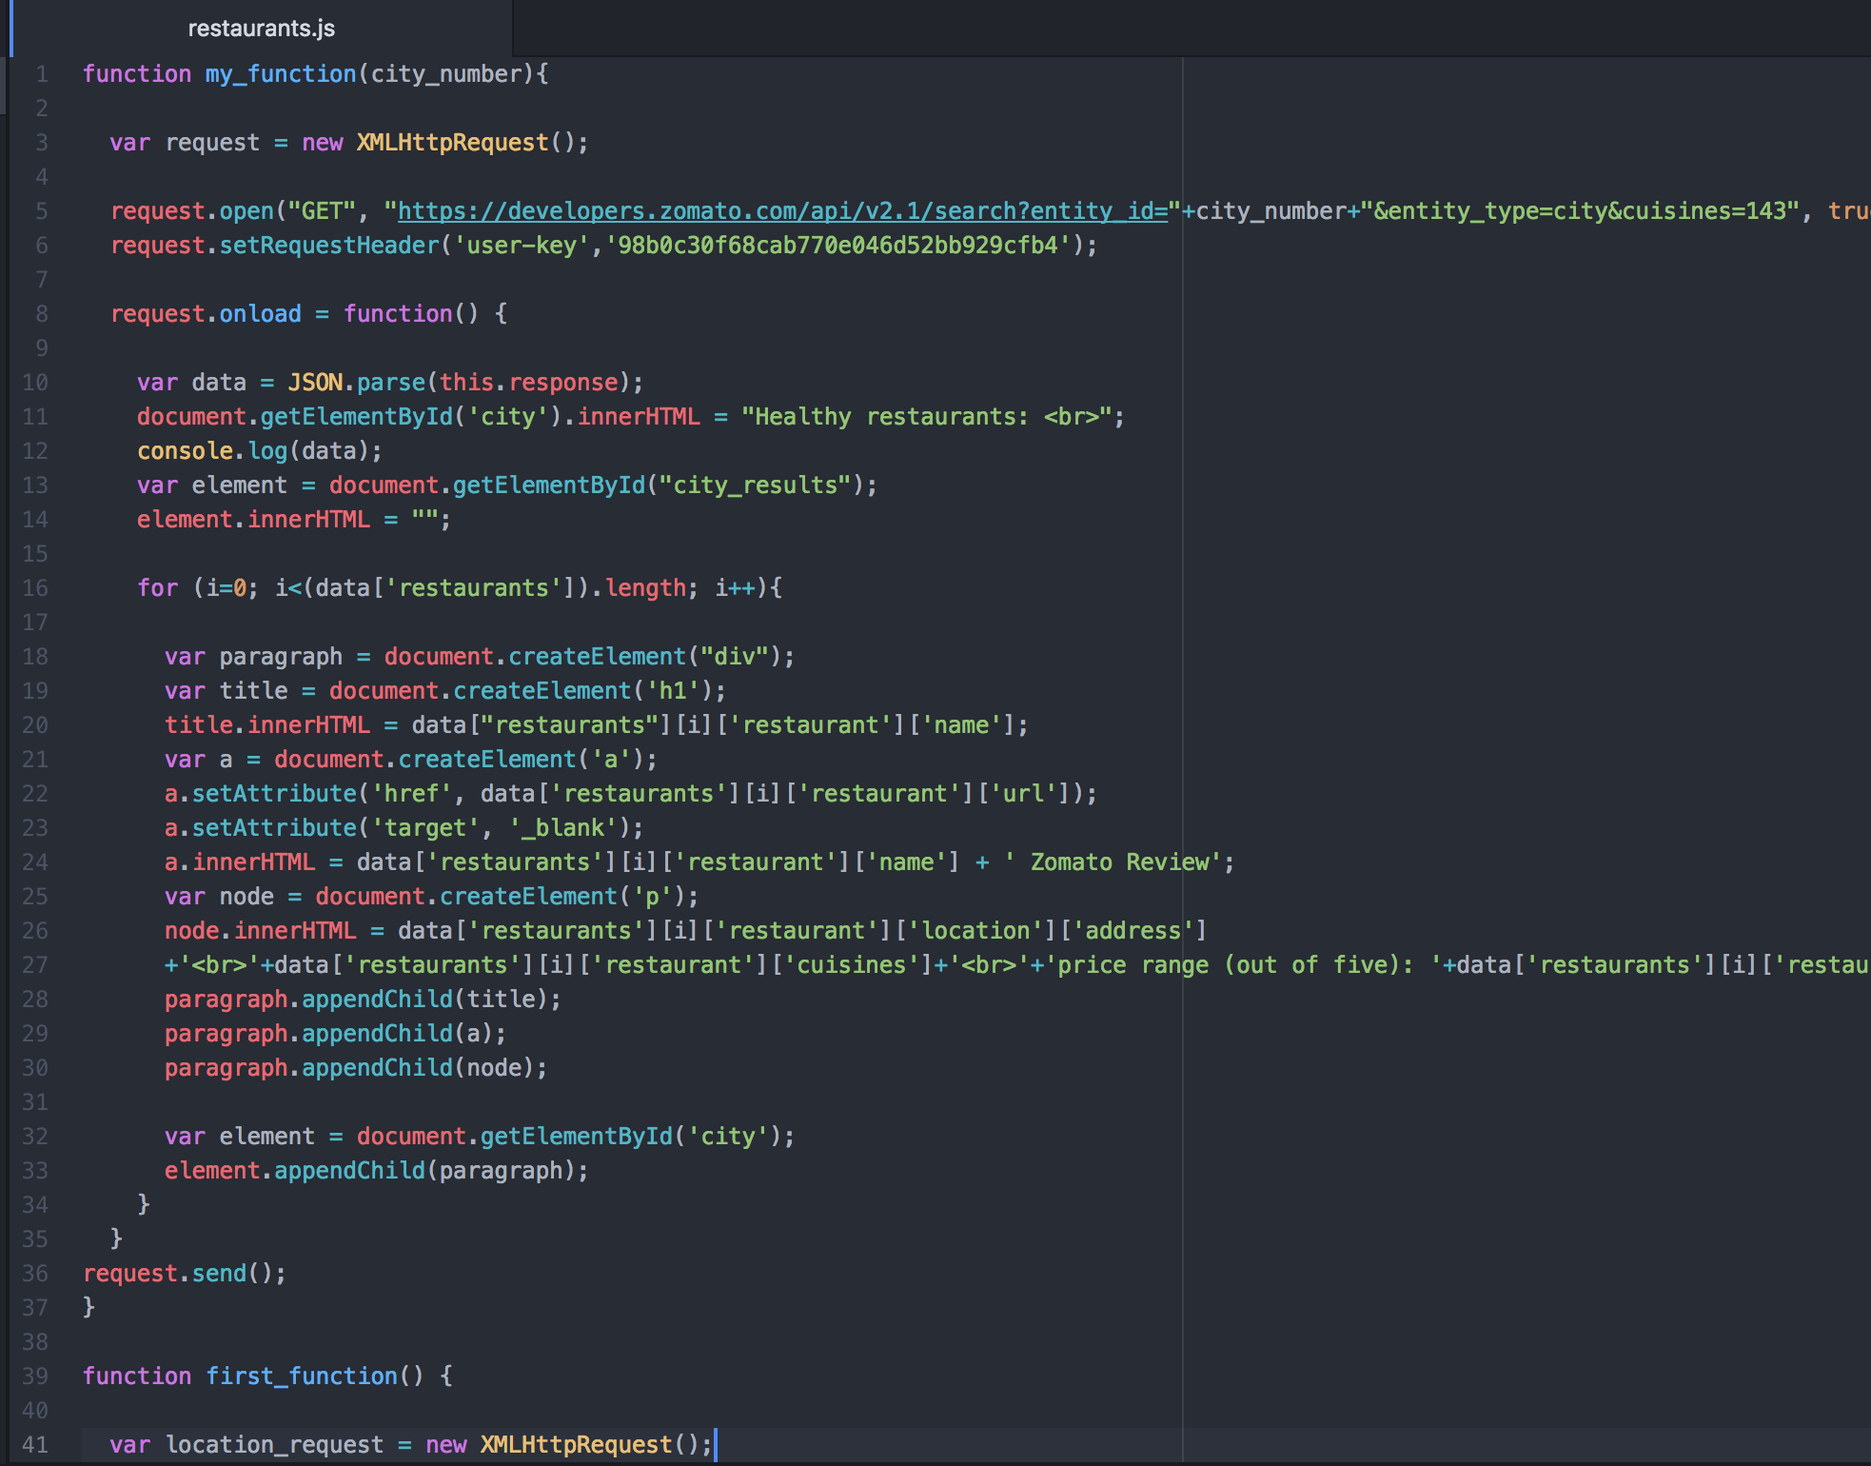This screenshot has height=1466, width=1871.
Task: Click the string "Healthy restaurants: <br>"
Action: click(x=926, y=416)
